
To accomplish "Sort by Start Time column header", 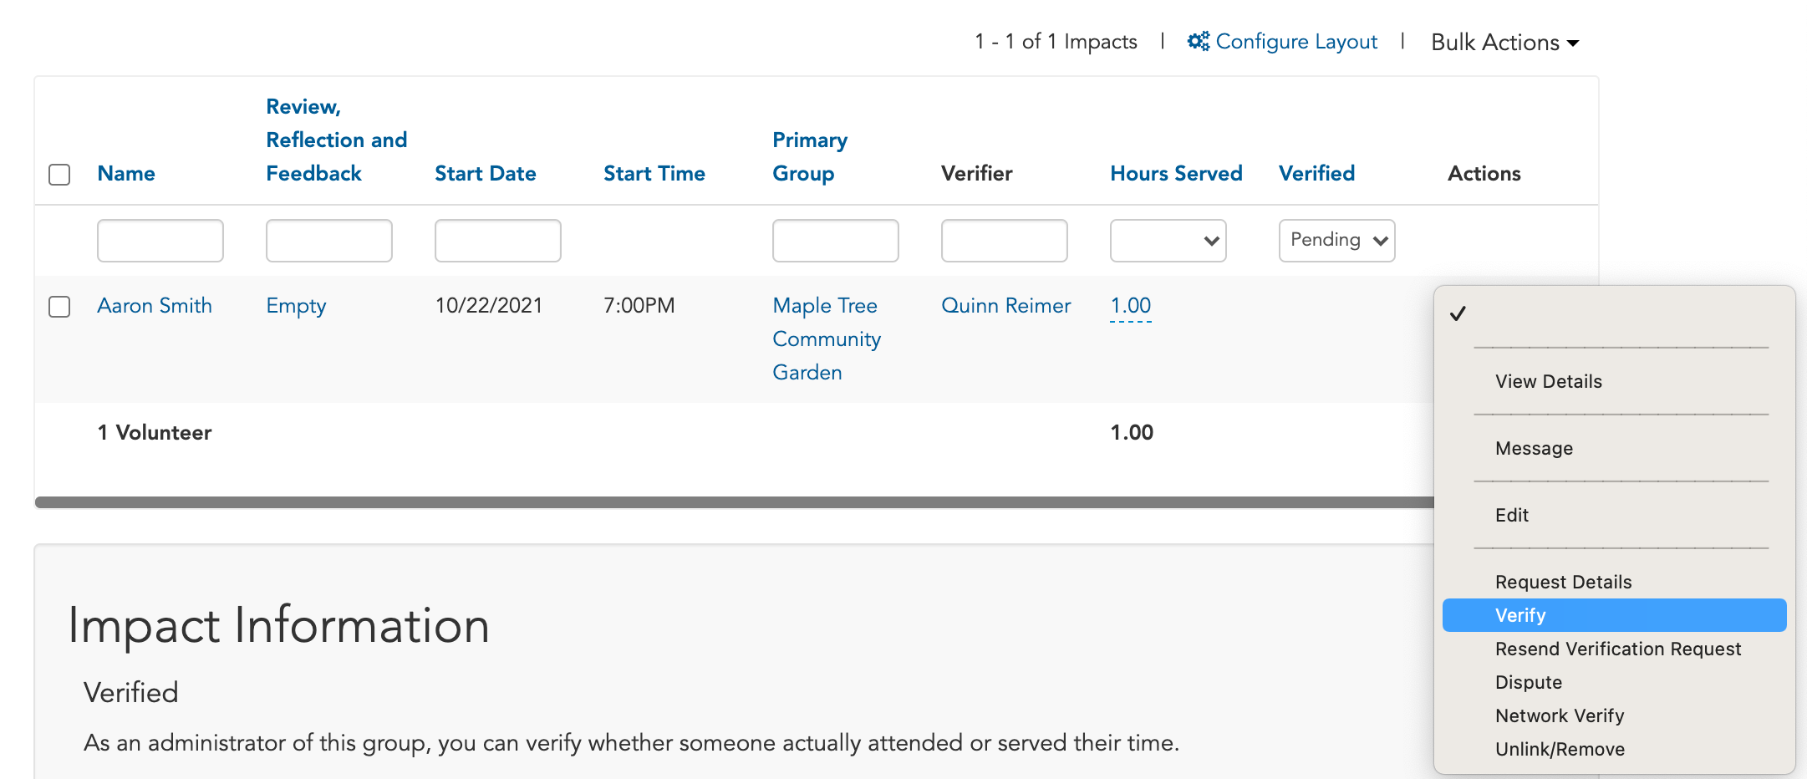I will 654,173.
